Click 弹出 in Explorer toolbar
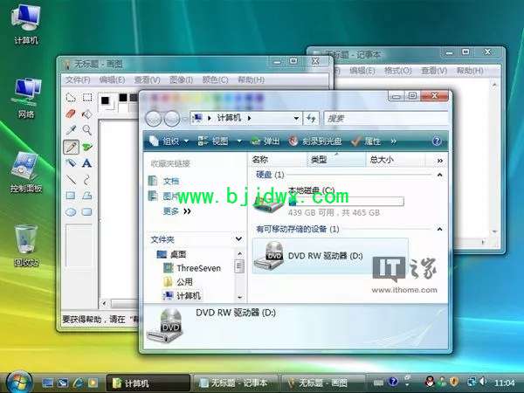Screen dimensions: 524x393 click(x=265, y=141)
